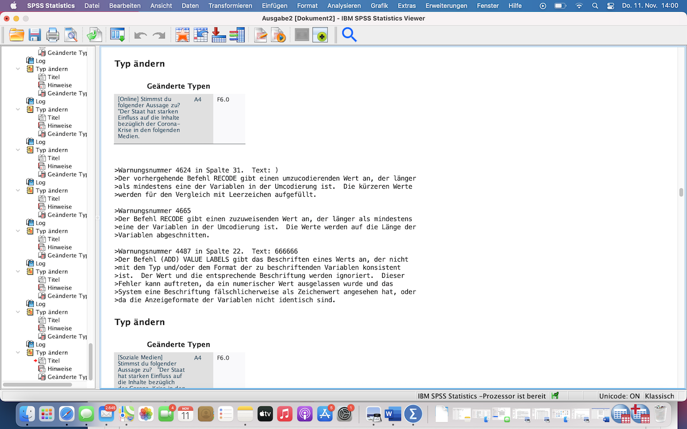Open the Ansicht menu

[161, 6]
